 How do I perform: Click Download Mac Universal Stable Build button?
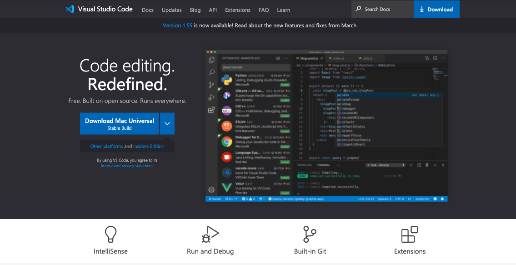point(120,123)
